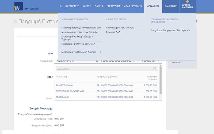Image resolution: width=214 pixels, height=134 pixels.
Task: Click the account list scrollbar down arrow
Action: (160, 99)
